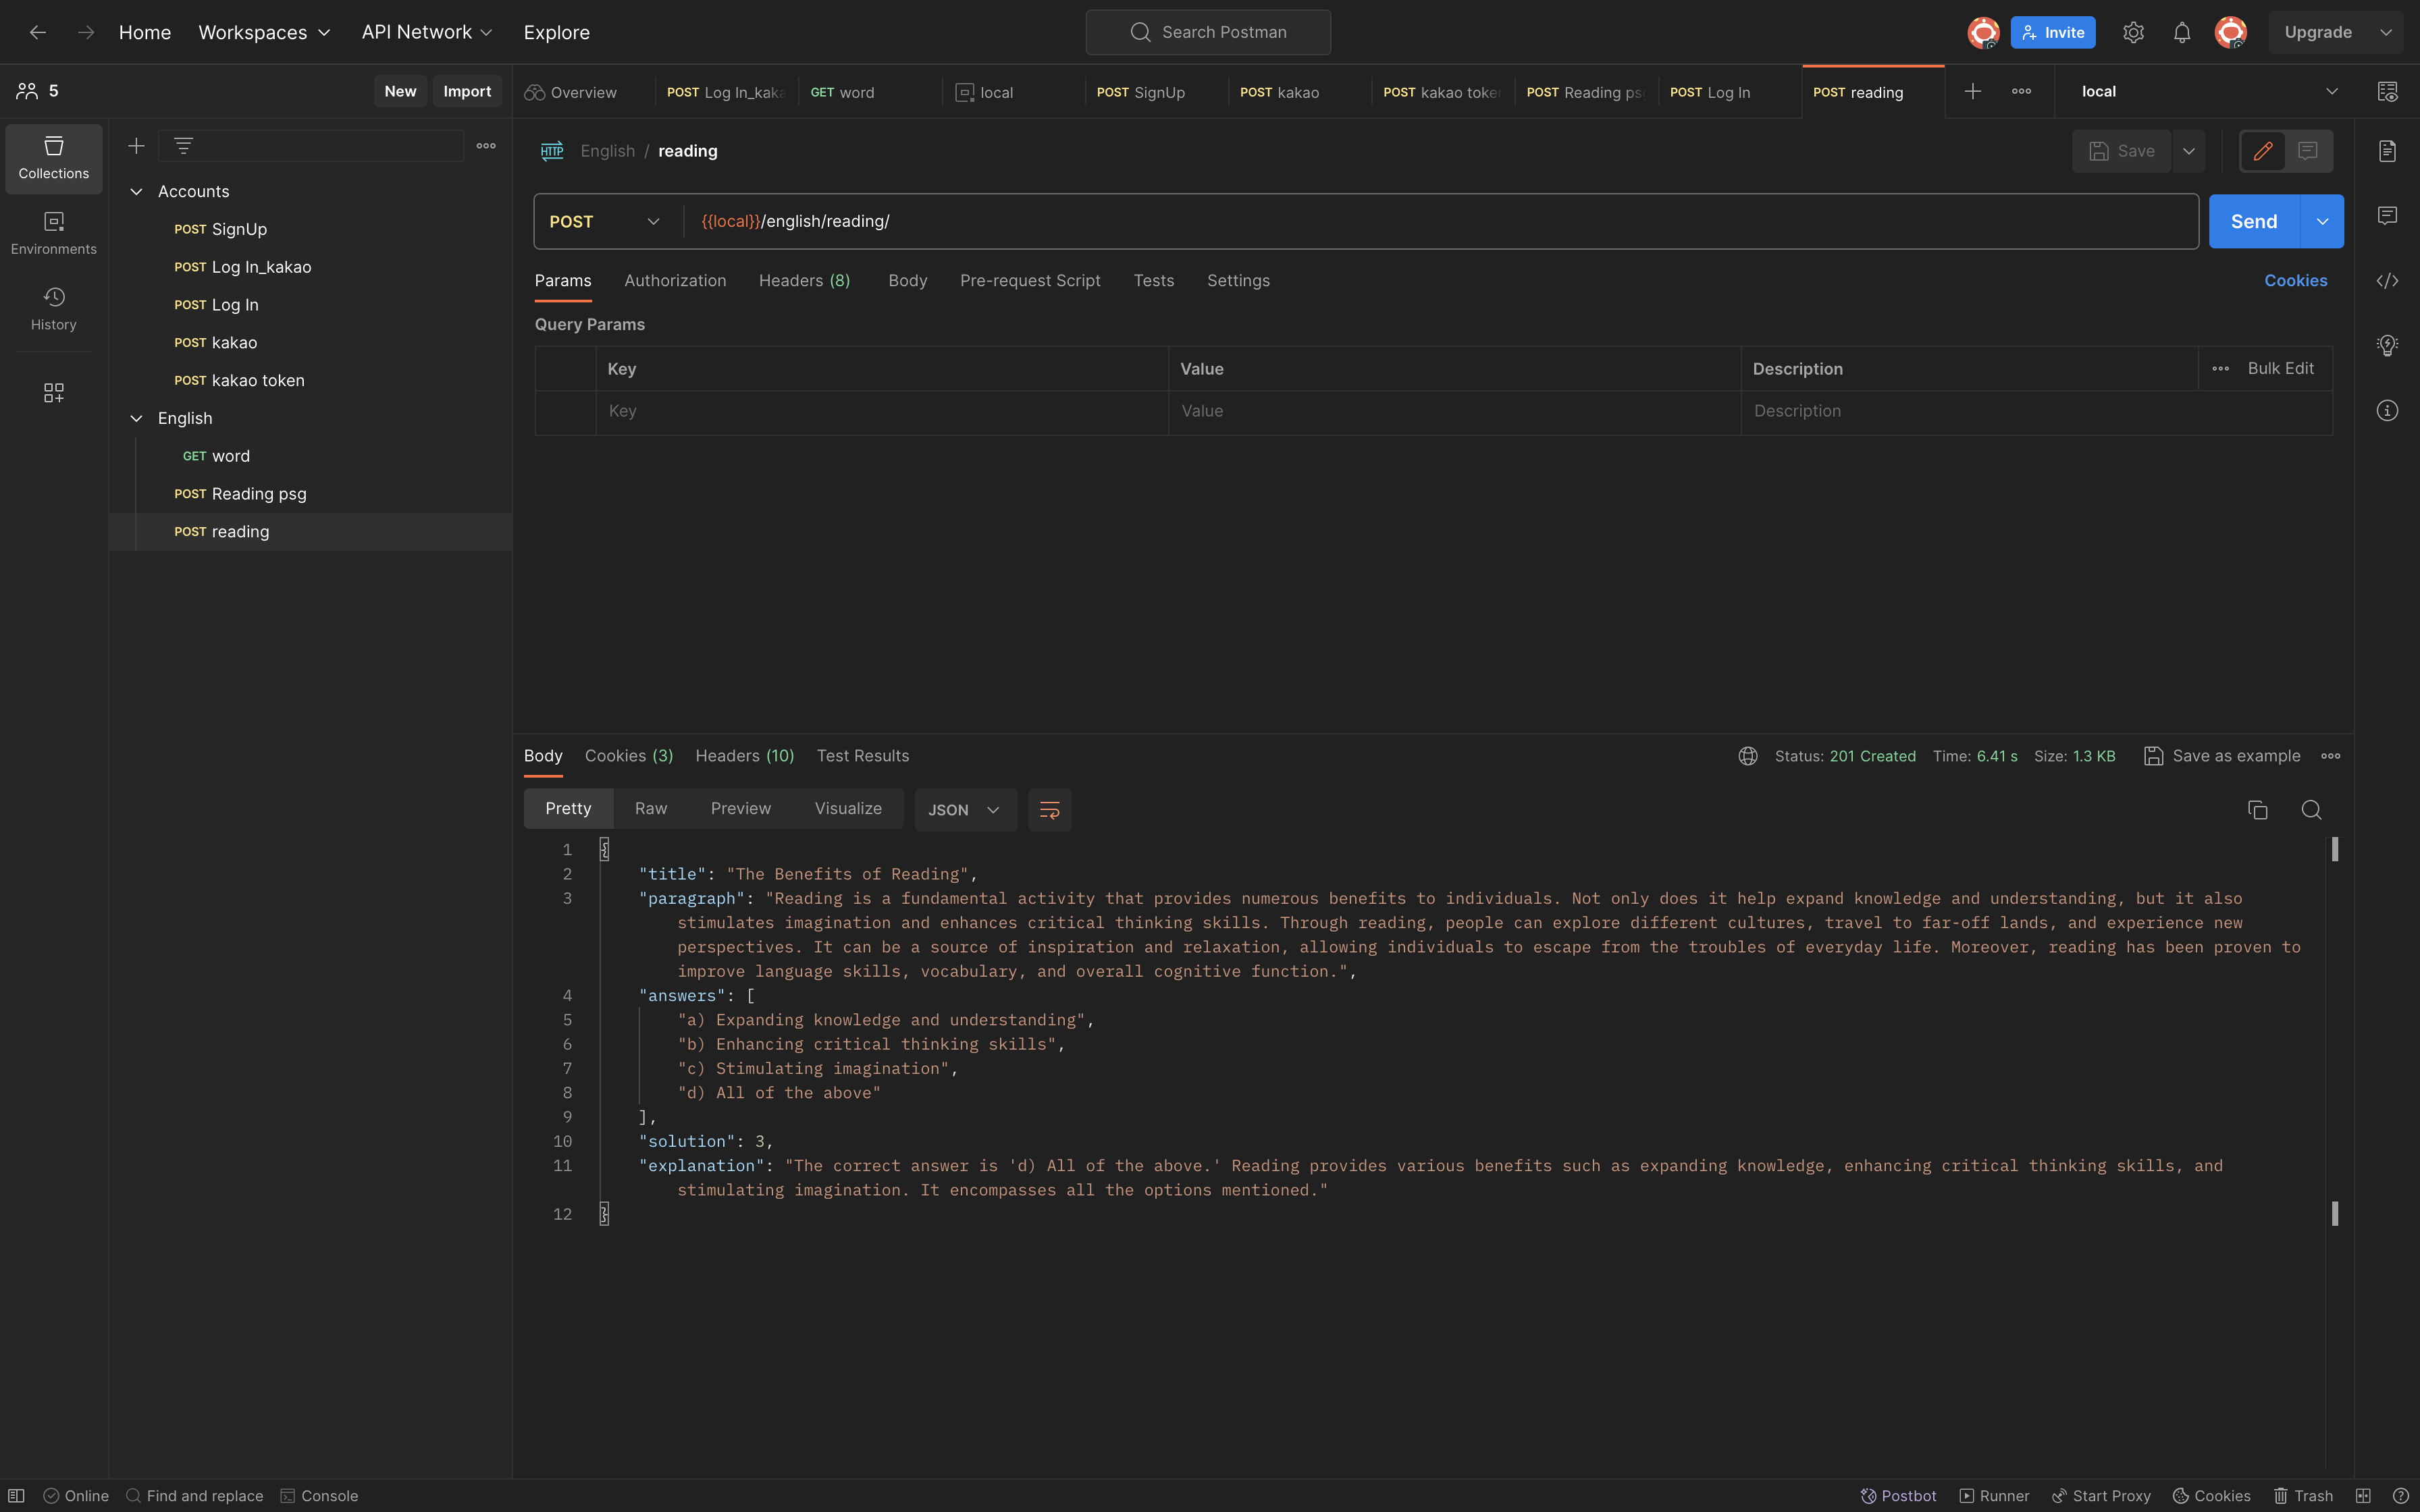Viewport: 2420px width, 1512px height.
Task: Open the API Network dropdown
Action: coord(427,32)
